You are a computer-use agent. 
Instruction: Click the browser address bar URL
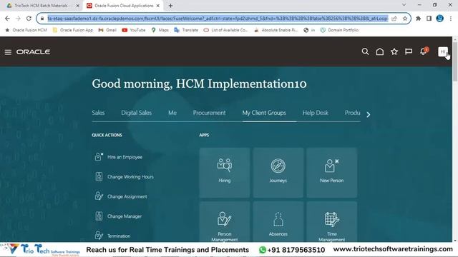tap(218, 19)
